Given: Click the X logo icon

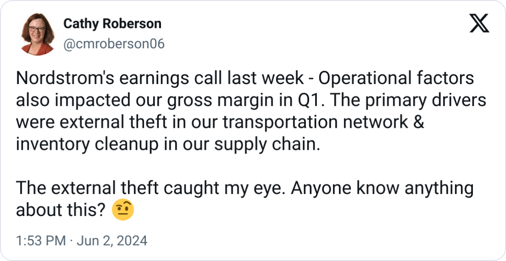Looking at the screenshot, I should [x=479, y=23].
